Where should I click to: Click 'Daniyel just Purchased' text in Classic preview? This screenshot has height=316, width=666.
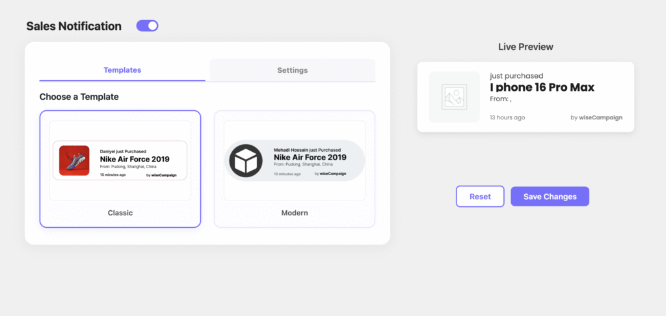(x=123, y=151)
